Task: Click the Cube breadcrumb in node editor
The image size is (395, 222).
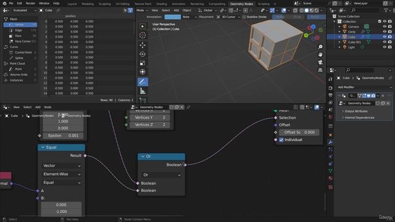Action: pyautogui.click(x=14, y=116)
